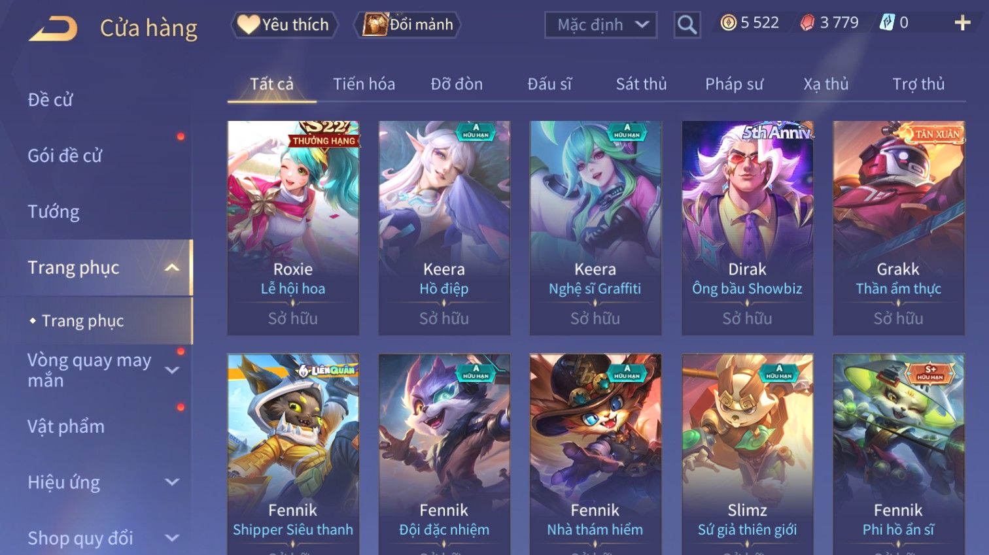Open the Tướng sidebar menu
989x555 pixels.
[x=54, y=212]
